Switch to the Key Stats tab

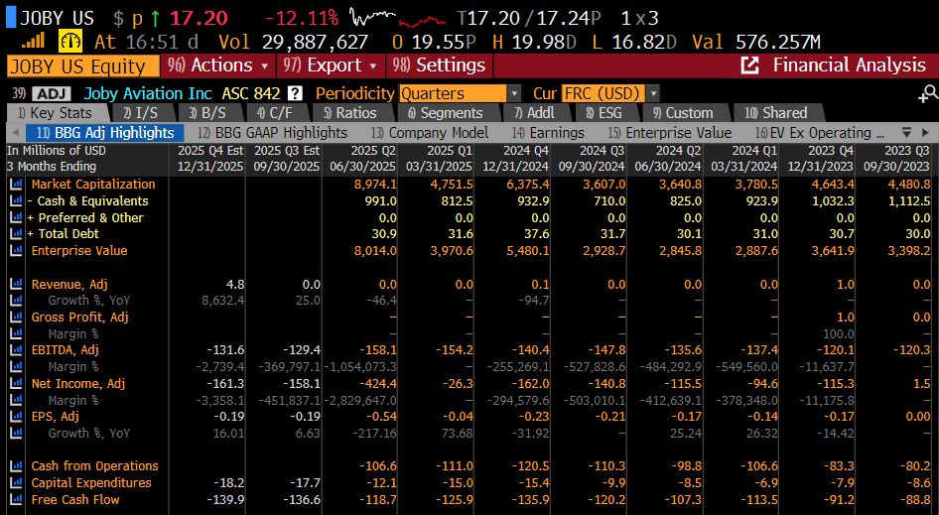[58, 113]
